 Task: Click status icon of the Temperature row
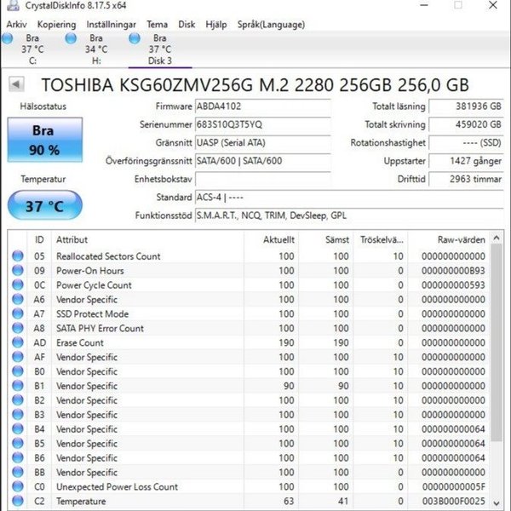click(x=18, y=501)
